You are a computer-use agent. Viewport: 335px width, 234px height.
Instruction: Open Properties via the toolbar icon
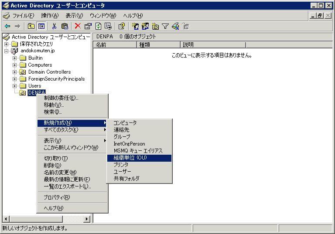(88, 26)
